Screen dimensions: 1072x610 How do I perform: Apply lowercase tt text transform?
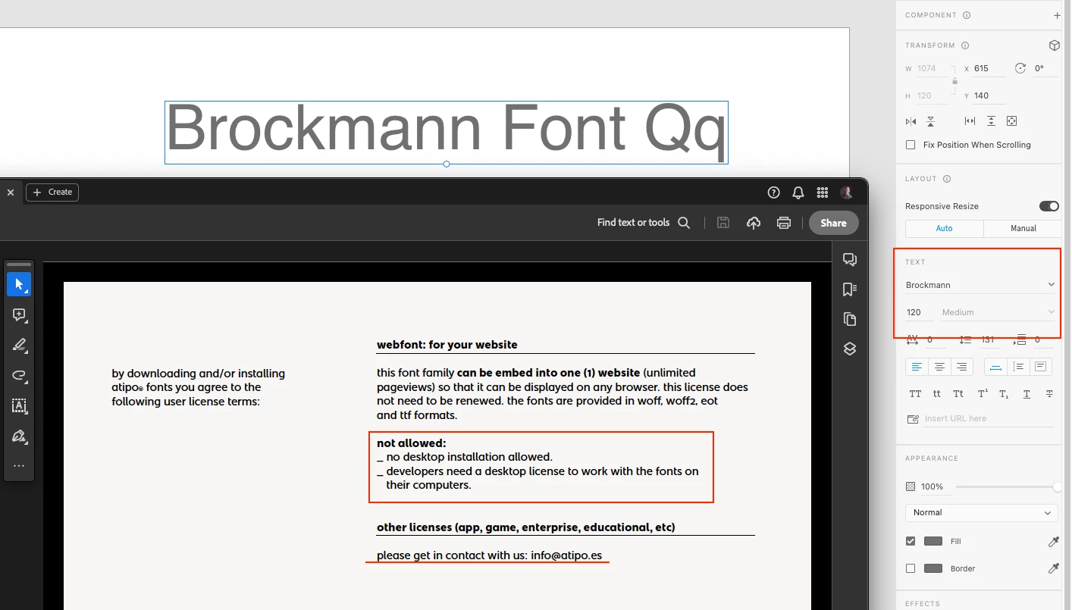pyautogui.click(x=937, y=394)
